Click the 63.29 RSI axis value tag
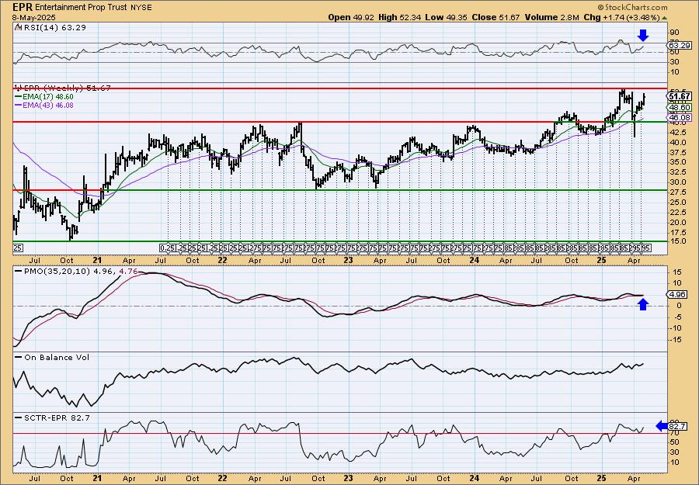Screen dimensions: 699x485 point(680,46)
